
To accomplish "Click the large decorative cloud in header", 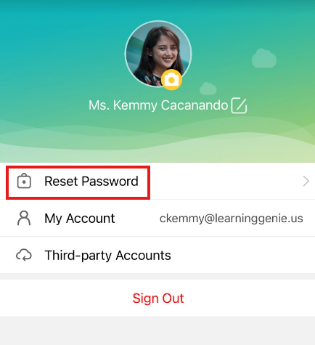I will point(264,58).
